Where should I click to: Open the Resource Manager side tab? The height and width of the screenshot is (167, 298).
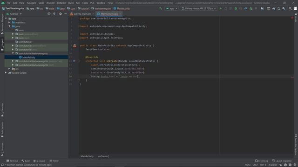2,24
